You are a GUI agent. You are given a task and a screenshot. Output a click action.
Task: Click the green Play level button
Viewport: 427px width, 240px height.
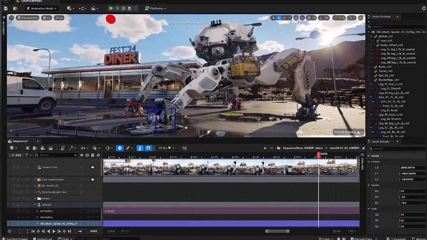pyautogui.click(x=111, y=8)
